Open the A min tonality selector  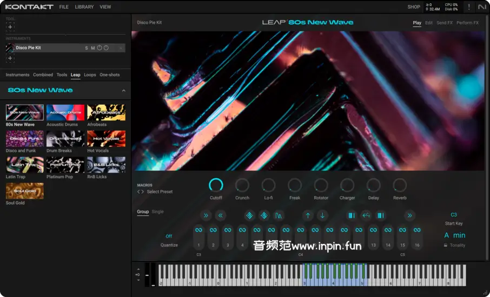tap(454, 235)
